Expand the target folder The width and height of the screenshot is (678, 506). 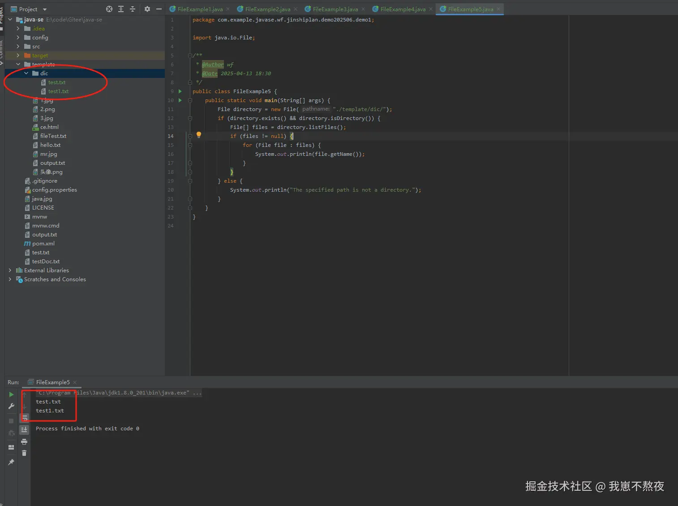tap(18, 55)
